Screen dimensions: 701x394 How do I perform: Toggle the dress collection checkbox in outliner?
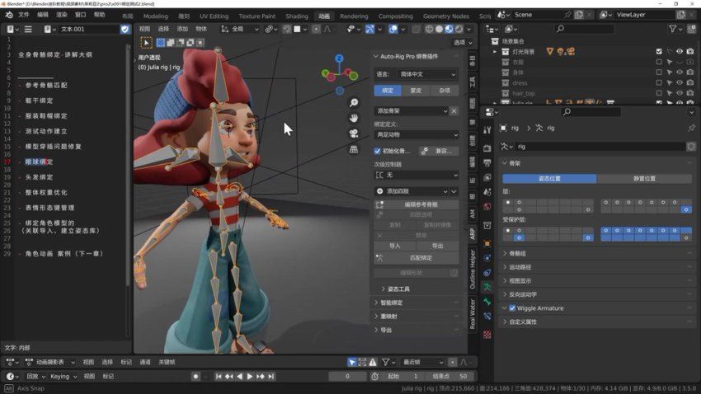point(659,82)
